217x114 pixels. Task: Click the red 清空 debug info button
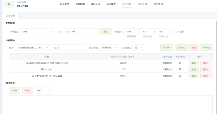[x=28, y=91]
